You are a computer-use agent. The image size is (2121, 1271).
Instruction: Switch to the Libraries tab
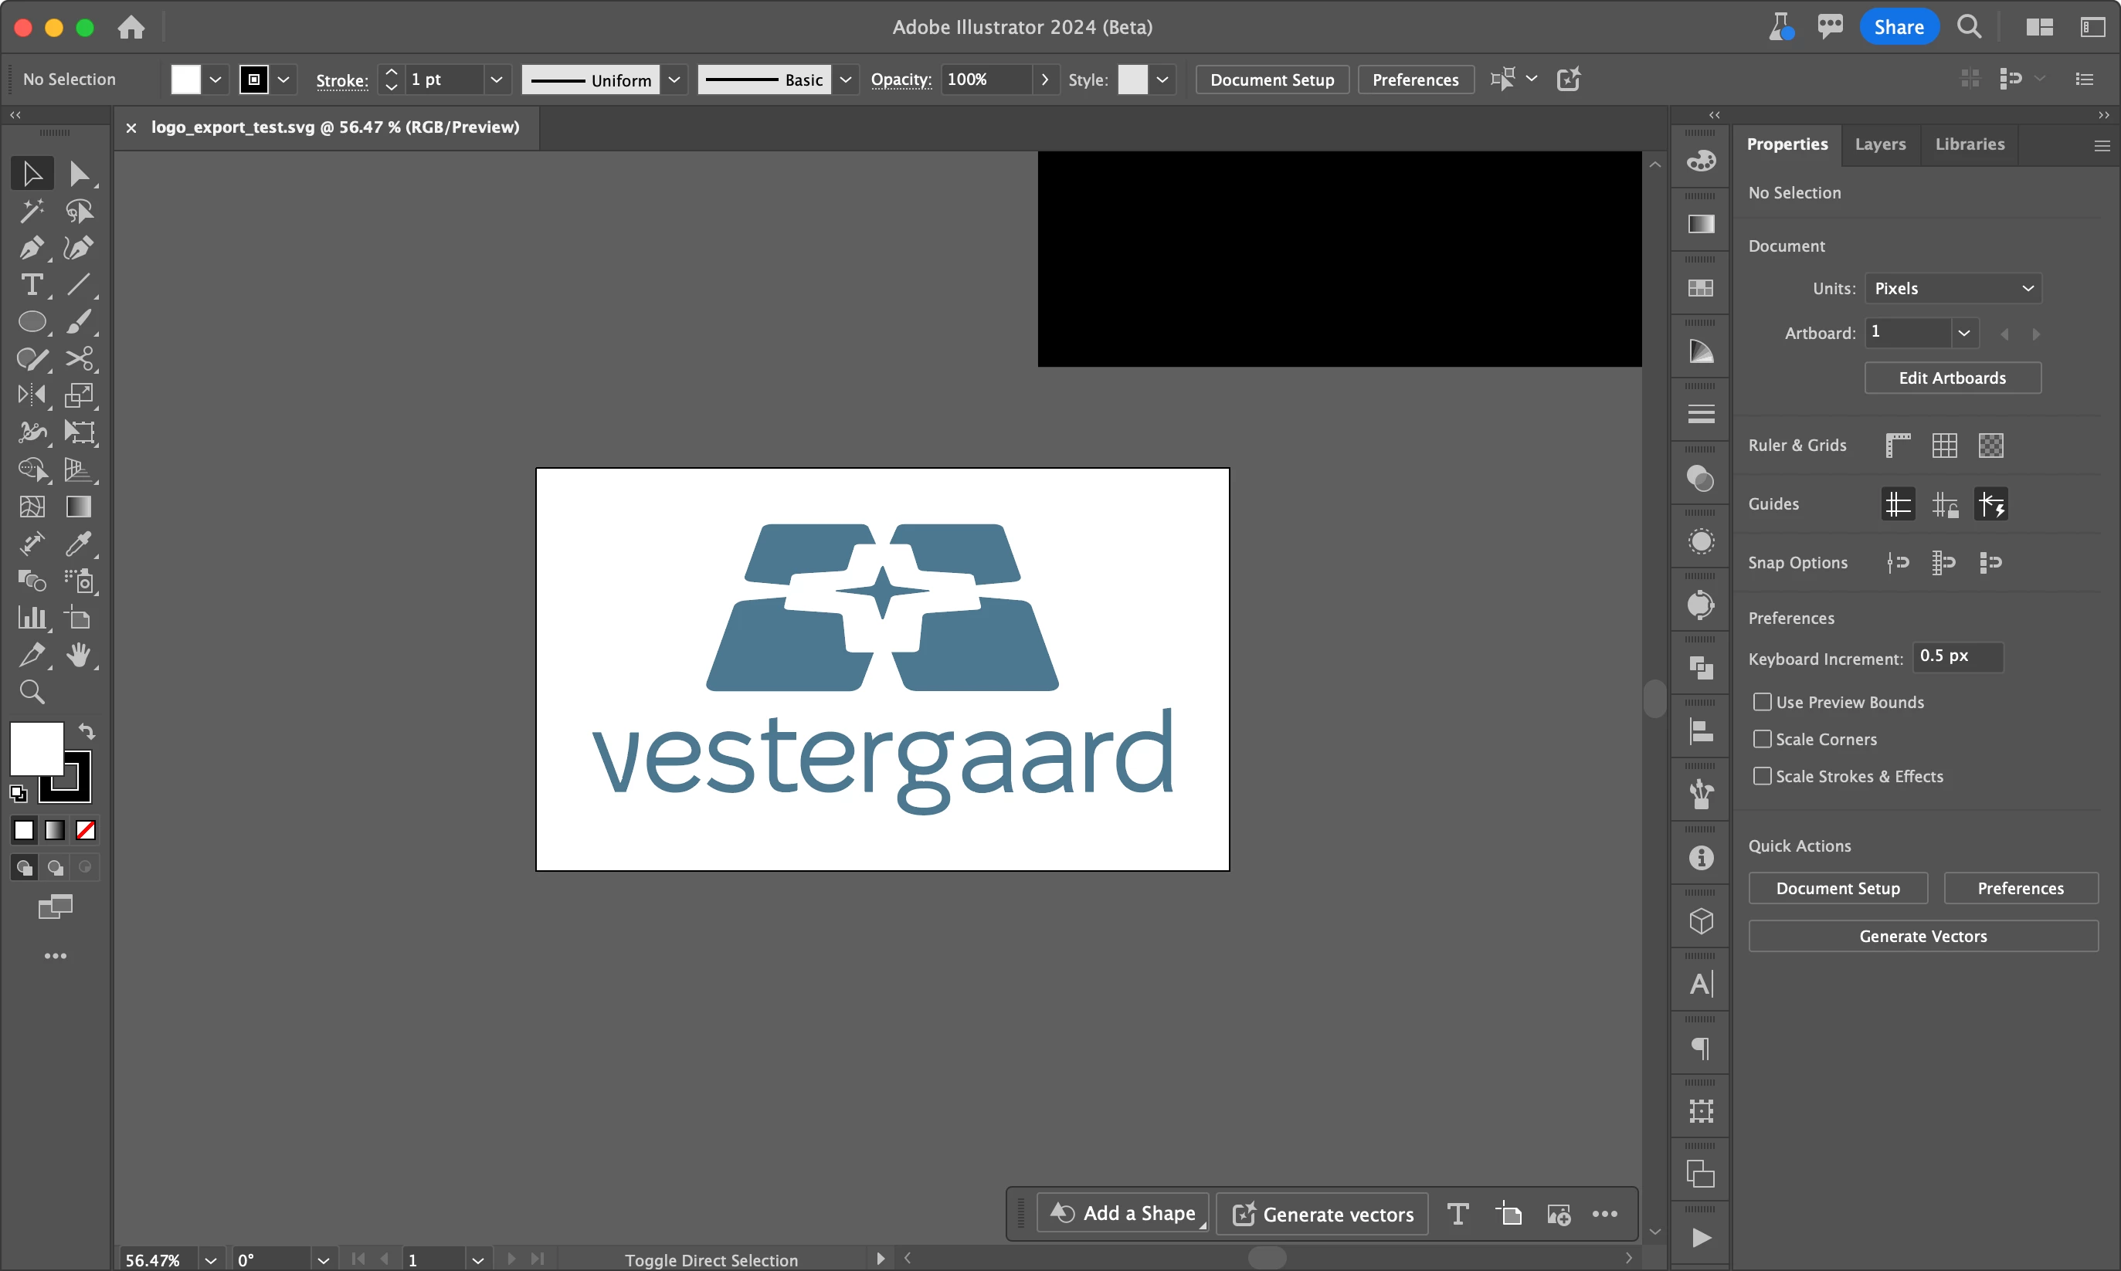(x=1970, y=144)
